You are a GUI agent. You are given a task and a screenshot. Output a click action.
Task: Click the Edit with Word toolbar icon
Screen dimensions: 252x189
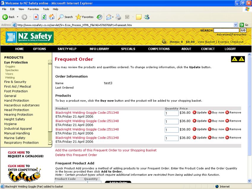[127, 17]
